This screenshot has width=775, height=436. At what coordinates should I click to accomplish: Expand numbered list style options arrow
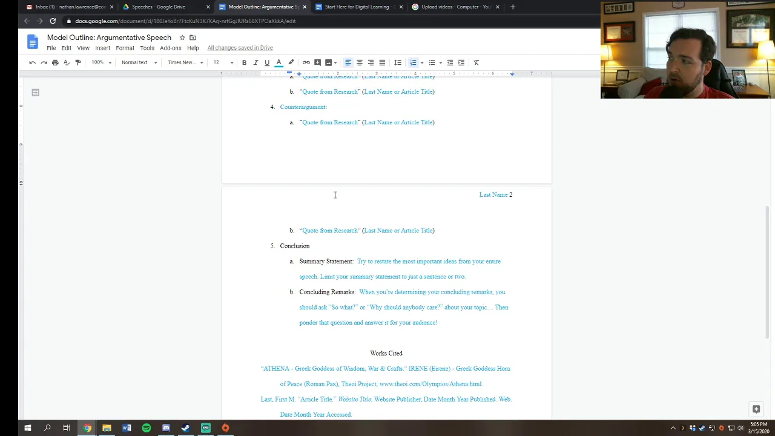point(422,62)
